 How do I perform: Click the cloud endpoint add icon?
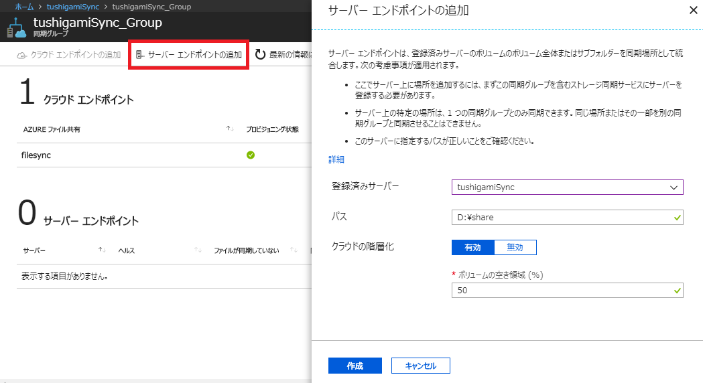click(x=21, y=55)
